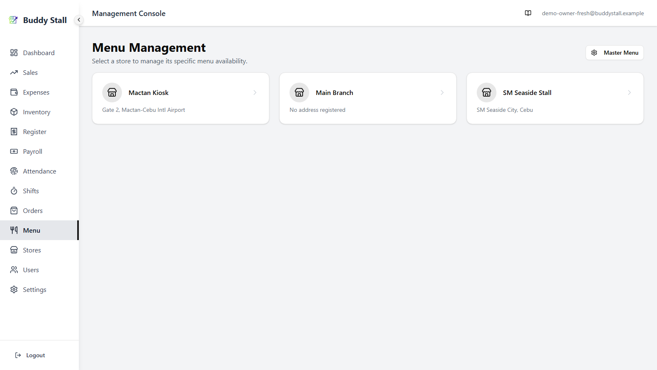
Task: Open the book documentation icon in header
Action: click(528, 13)
